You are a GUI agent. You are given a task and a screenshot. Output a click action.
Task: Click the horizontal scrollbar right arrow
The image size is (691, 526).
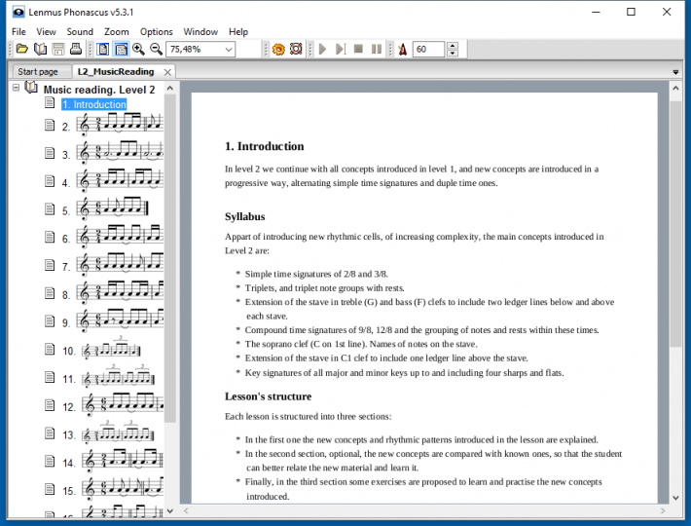pos(663,511)
